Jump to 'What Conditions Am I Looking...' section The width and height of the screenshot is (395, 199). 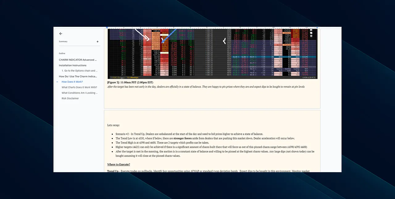(x=80, y=93)
